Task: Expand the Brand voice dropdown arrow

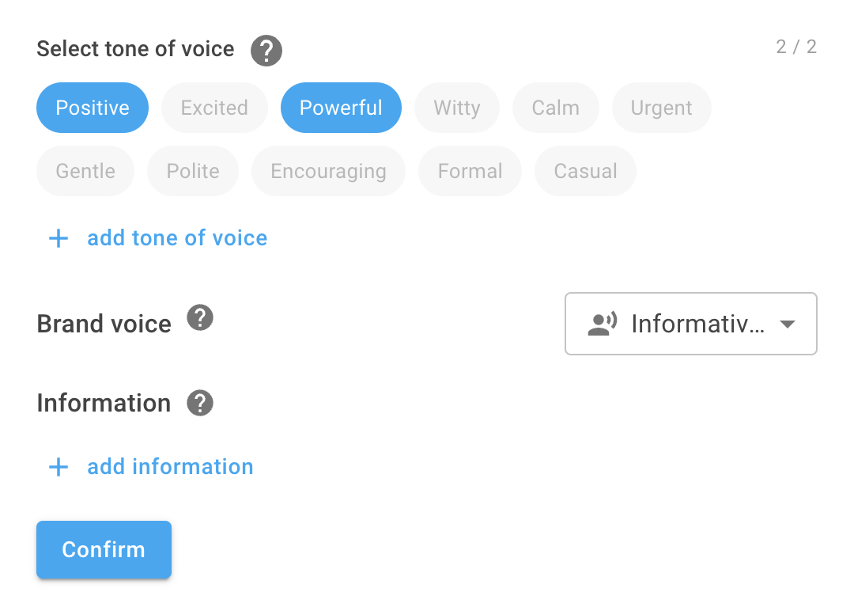Action: click(788, 324)
